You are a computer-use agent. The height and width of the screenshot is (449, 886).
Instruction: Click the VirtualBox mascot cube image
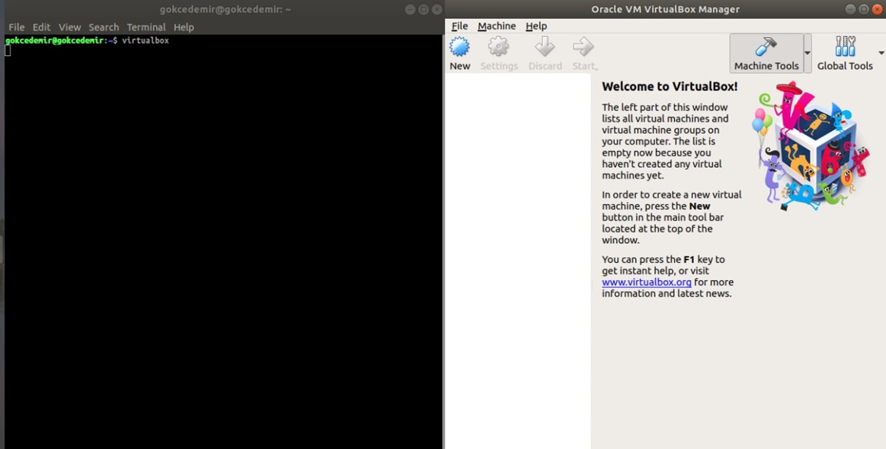coord(810,146)
